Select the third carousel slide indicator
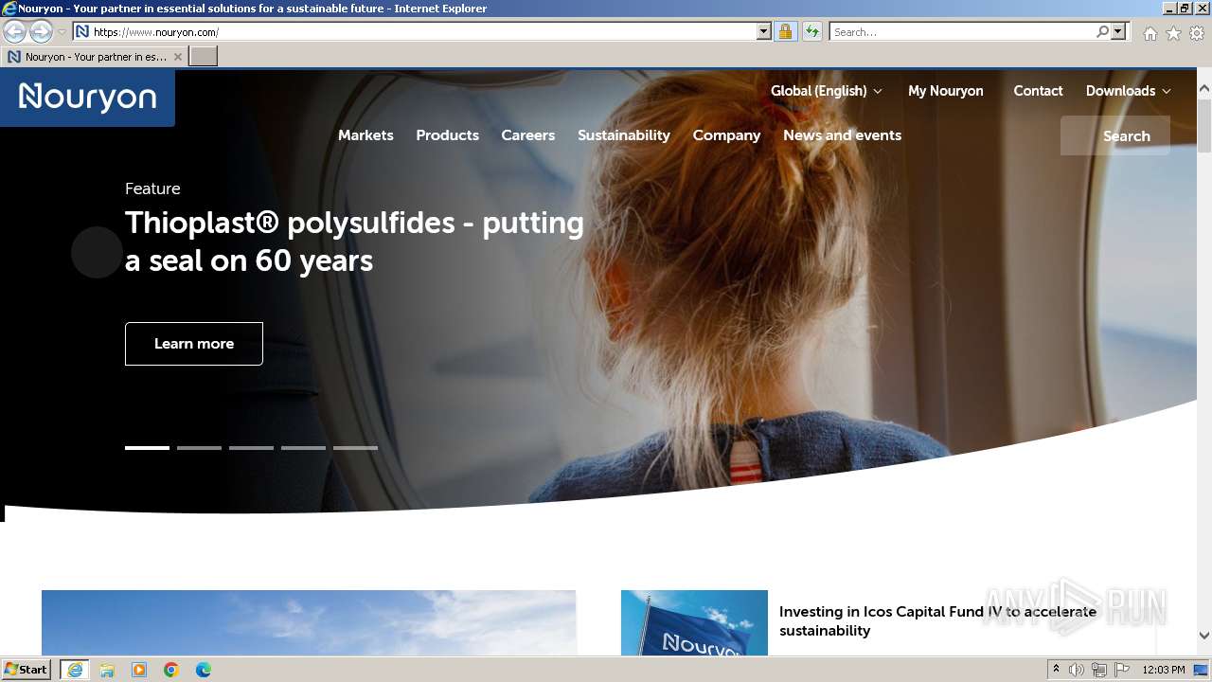Screen dimensions: 1212x682 pos(251,448)
